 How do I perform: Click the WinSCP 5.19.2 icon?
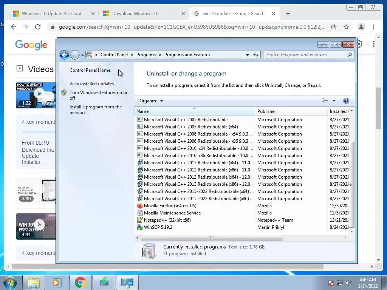[140, 227]
